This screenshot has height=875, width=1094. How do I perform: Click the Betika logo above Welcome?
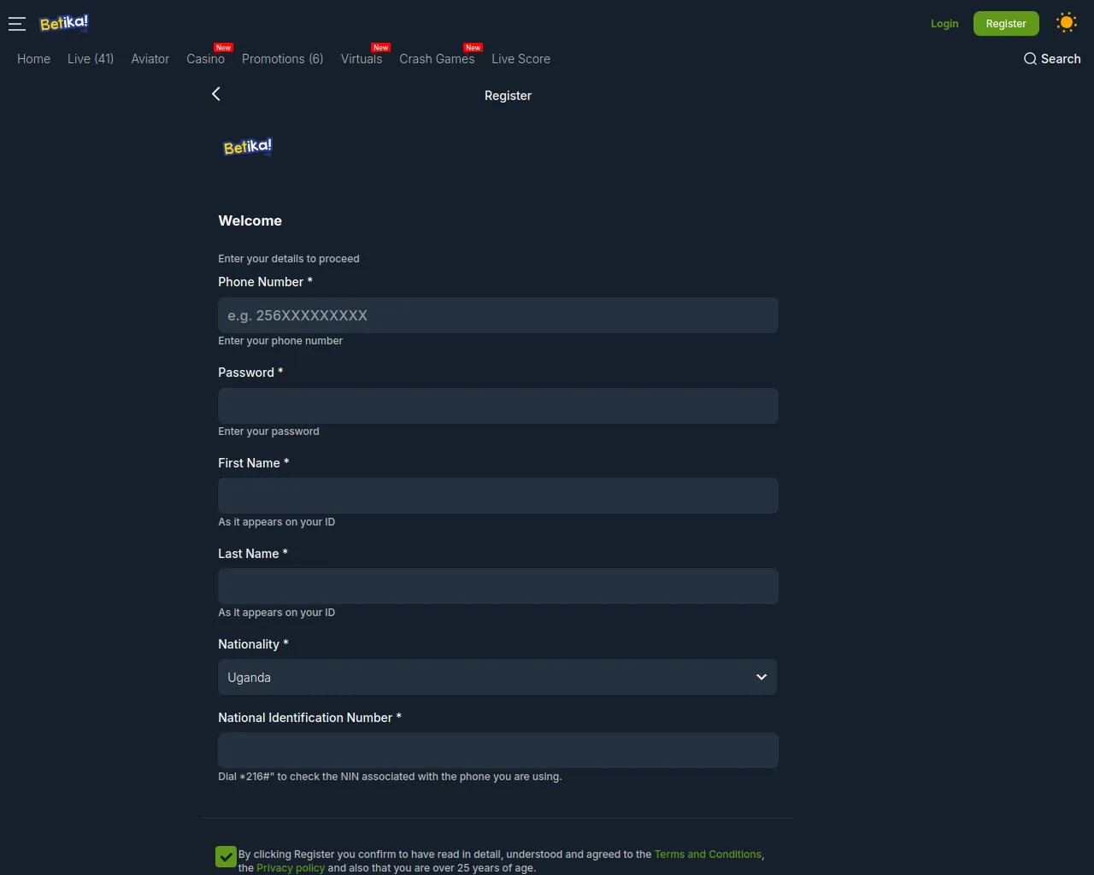248,147
